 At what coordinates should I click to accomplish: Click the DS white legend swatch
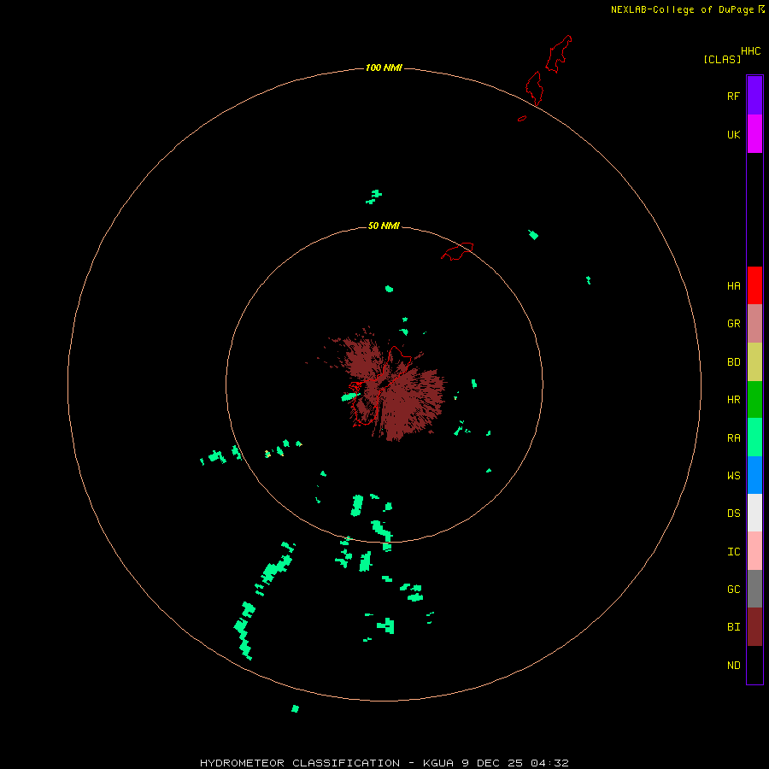click(x=754, y=513)
